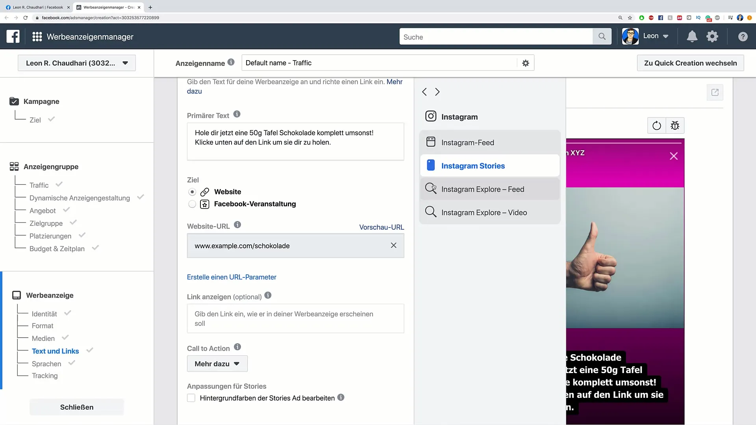Open Budget & Zeitplan section

tap(57, 249)
